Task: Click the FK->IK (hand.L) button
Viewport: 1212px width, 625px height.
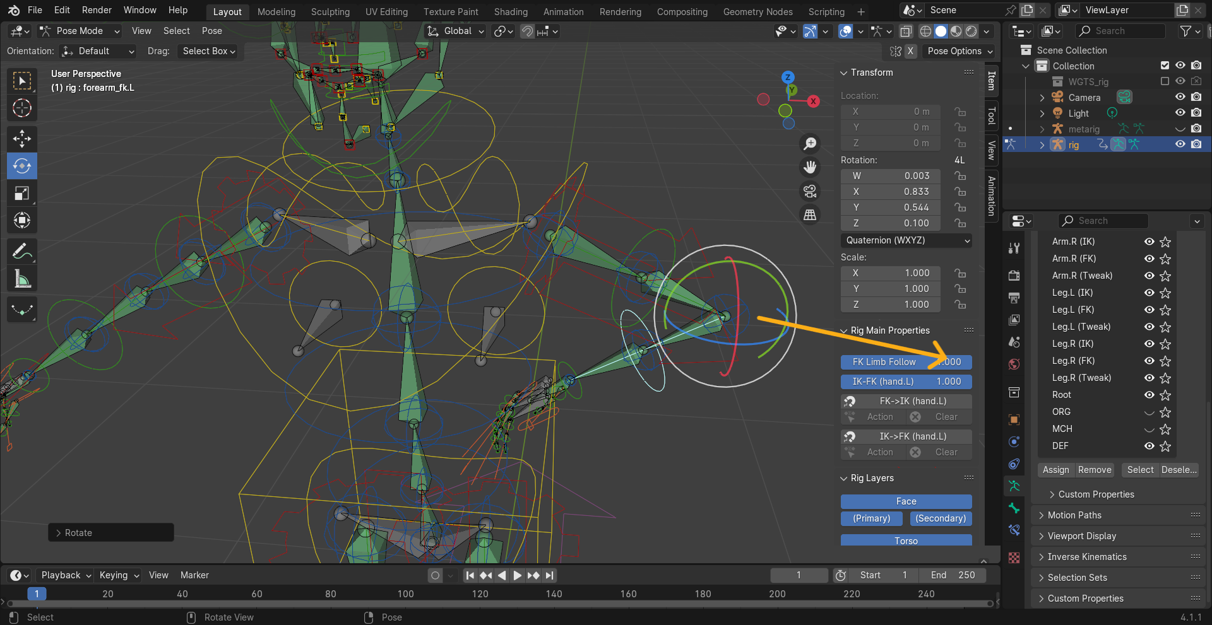Action: pyautogui.click(x=906, y=401)
